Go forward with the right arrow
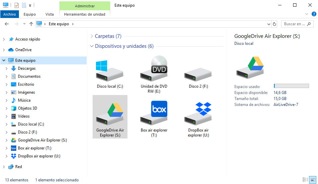 (x=16, y=24)
